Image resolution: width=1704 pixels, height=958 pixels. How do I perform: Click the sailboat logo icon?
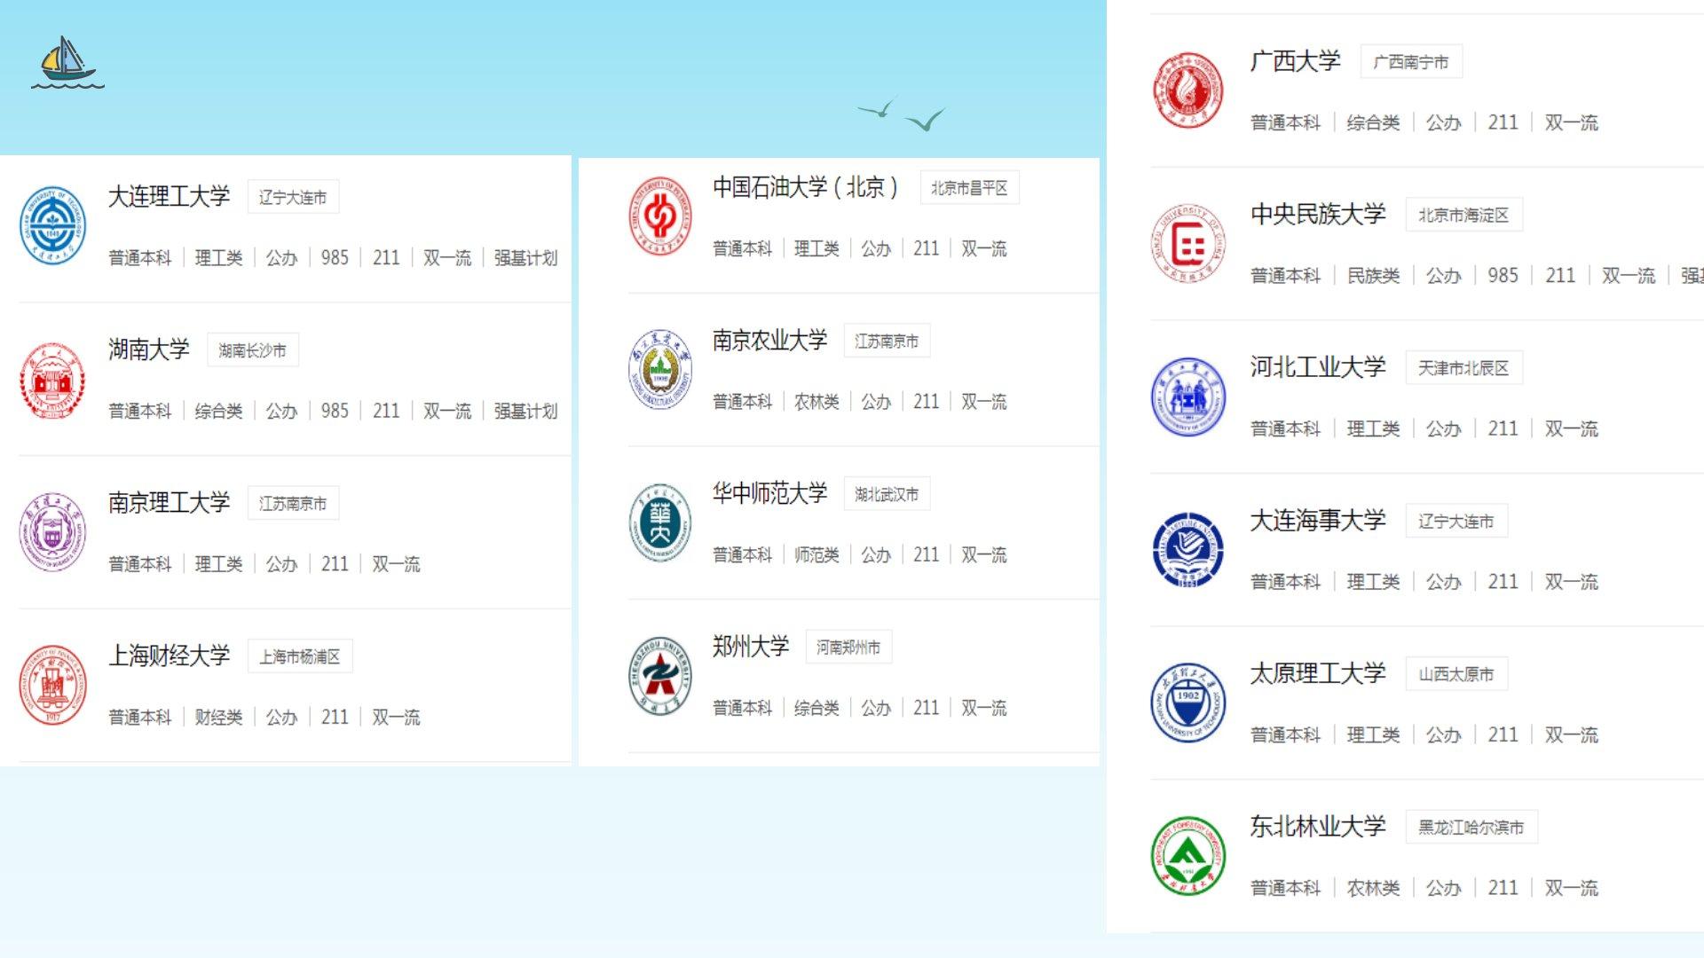(x=67, y=62)
